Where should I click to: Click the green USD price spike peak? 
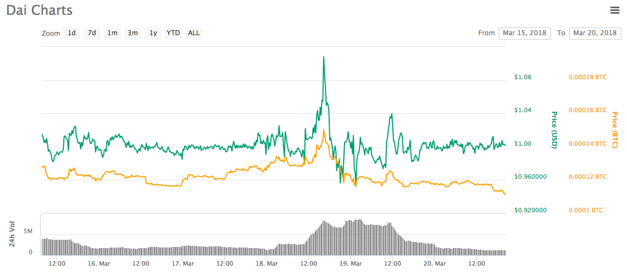tap(324, 57)
